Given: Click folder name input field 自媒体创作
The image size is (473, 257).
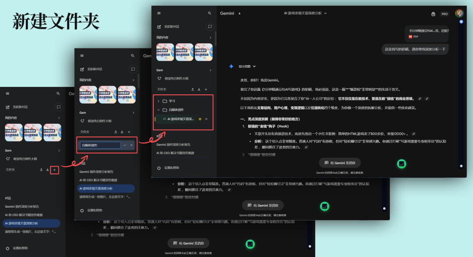Looking at the screenshot, I should pos(100,145).
